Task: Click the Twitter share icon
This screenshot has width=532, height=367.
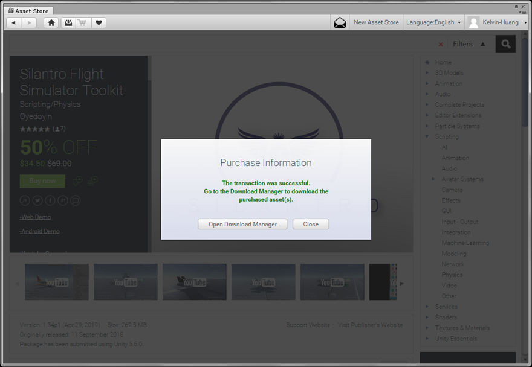Action: 37,200
